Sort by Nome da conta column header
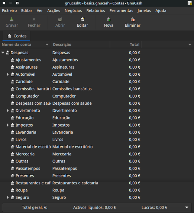194x213 pixels. point(25,45)
